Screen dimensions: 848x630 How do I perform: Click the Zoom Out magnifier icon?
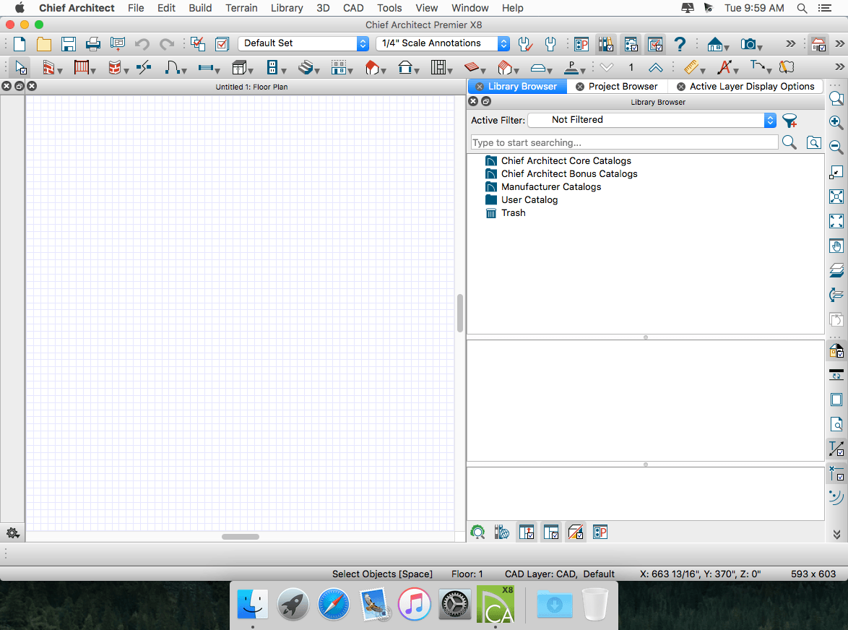(x=836, y=147)
